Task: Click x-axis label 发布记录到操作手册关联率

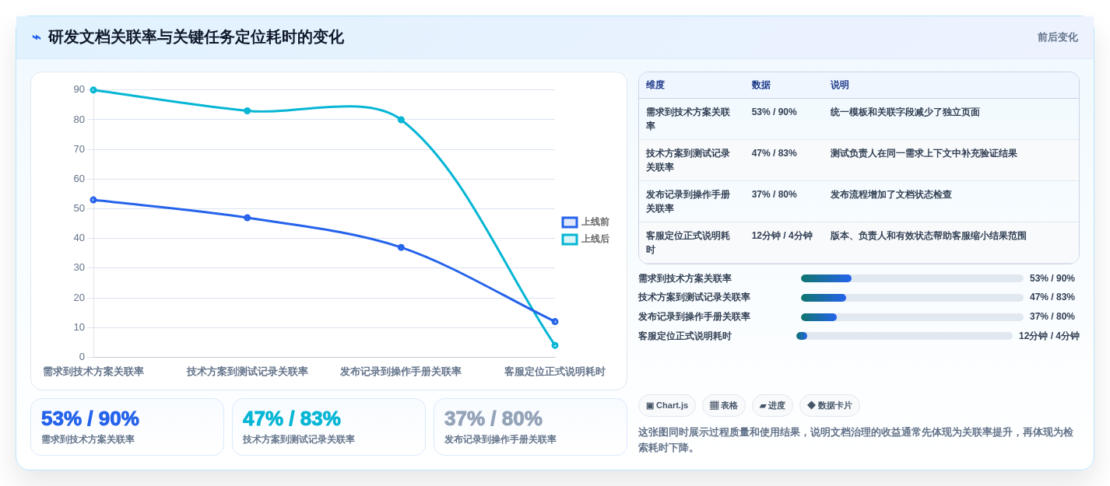Action: click(x=401, y=372)
